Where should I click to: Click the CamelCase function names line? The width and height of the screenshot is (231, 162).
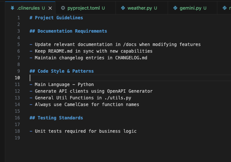pyautogui.click(x=87, y=105)
